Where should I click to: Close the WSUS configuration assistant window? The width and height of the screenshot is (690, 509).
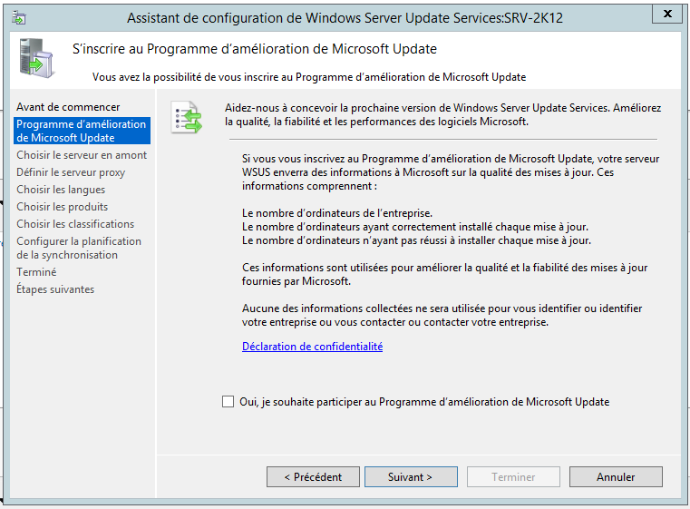tap(667, 14)
